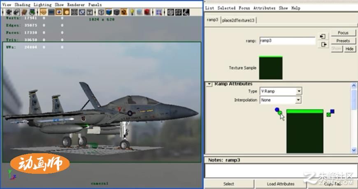The image size is (358, 189).
Task: Click the Notes text area
Action: click(x=281, y=171)
